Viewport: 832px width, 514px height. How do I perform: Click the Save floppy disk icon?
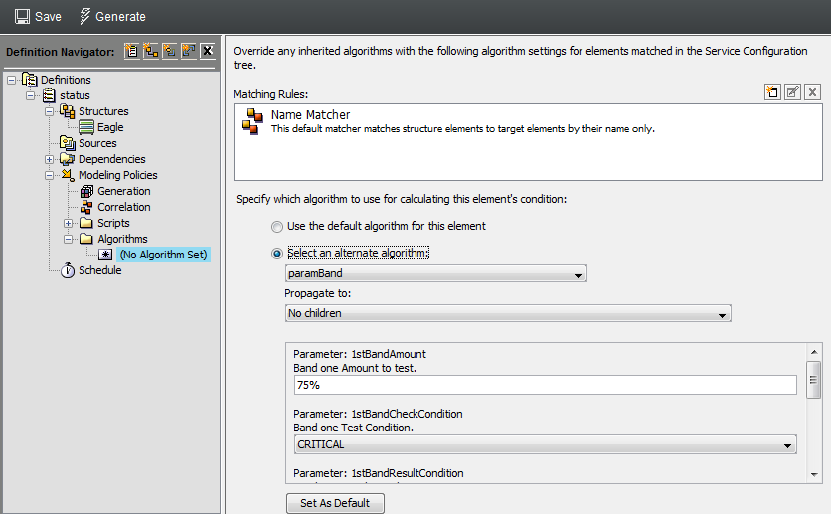click(x=22, y=17)
